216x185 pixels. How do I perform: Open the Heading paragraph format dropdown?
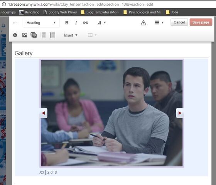point(41,23)
